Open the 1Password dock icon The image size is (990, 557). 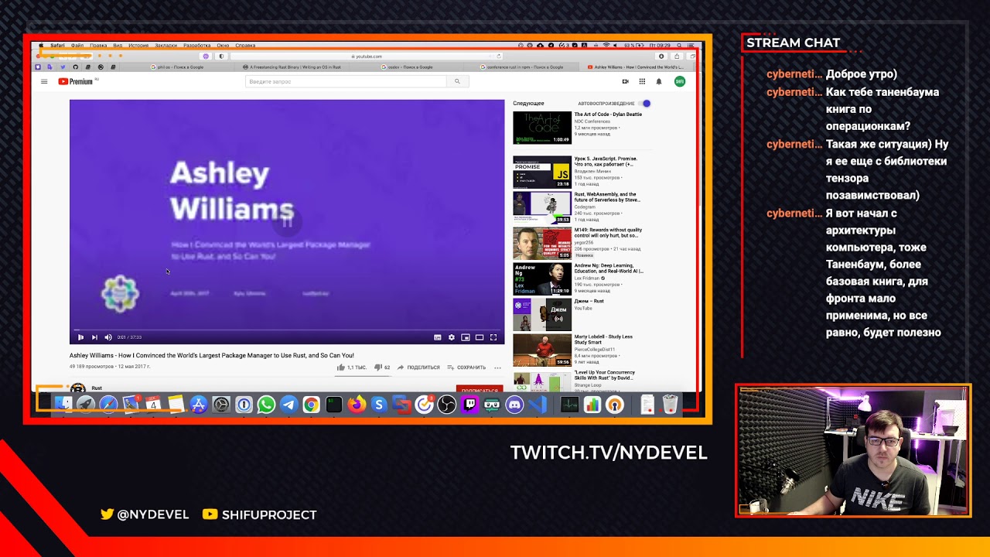click(x=244, y=404)
